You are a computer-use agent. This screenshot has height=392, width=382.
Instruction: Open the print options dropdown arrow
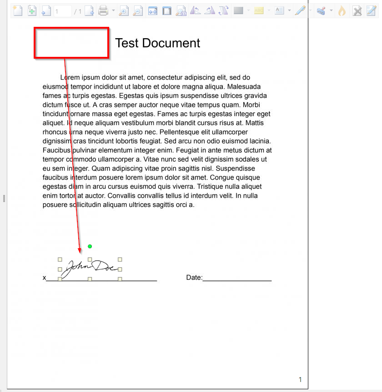pyautogui.click(x=113, y=10)
